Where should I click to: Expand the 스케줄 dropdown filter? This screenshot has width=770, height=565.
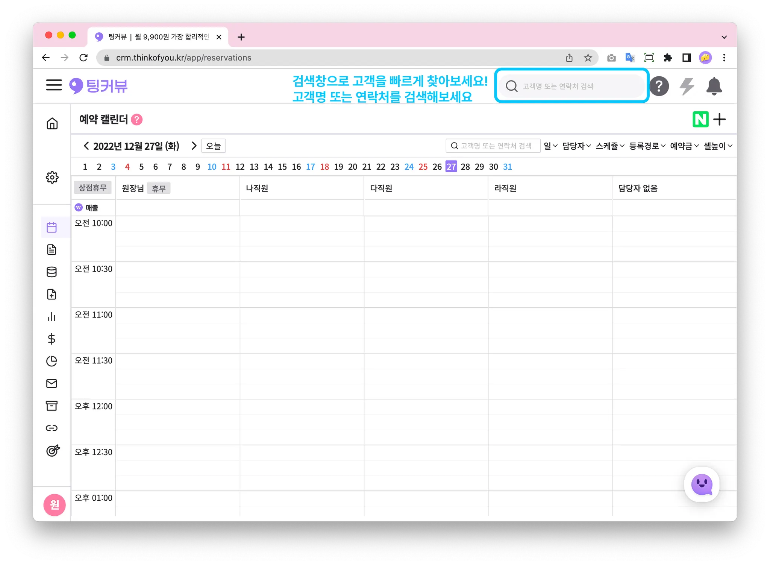pos(610,146)
